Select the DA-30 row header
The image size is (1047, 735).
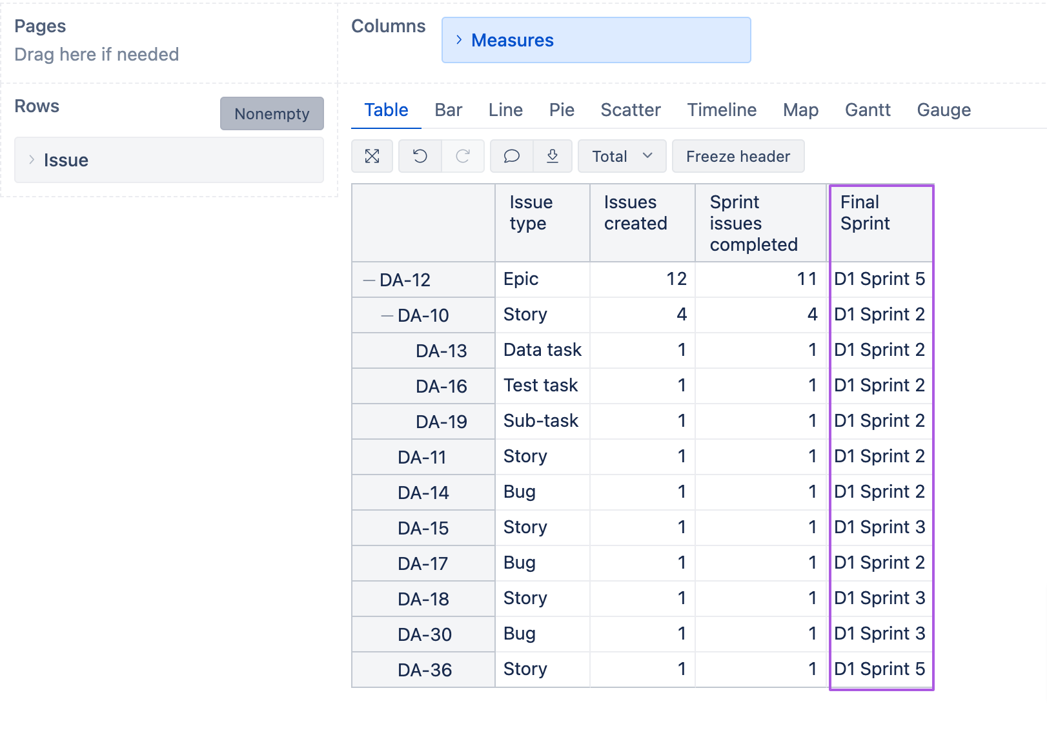pos(423,634)
